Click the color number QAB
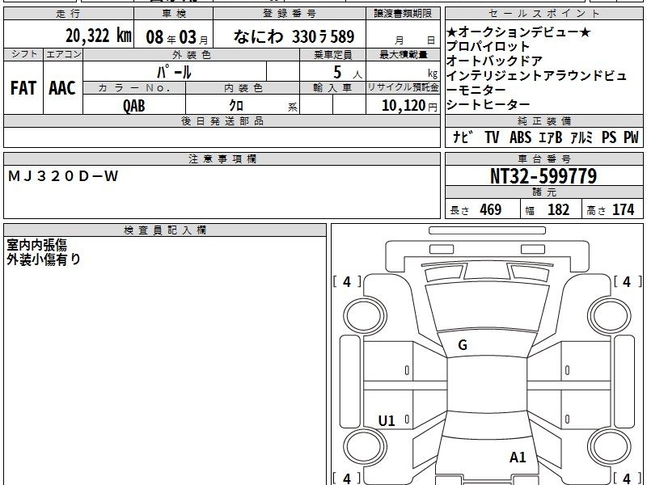 point(134,106)
